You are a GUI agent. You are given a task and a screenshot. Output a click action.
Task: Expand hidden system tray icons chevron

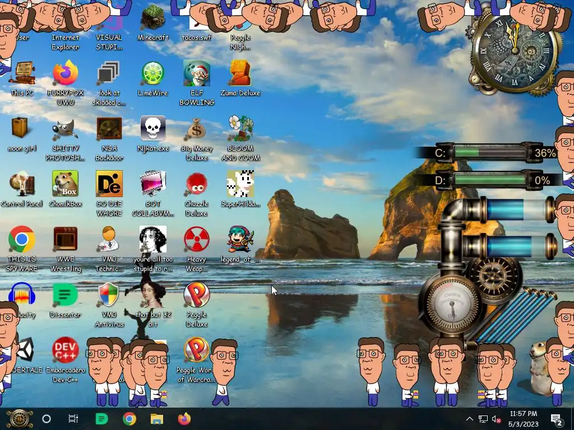coord(470,419)
